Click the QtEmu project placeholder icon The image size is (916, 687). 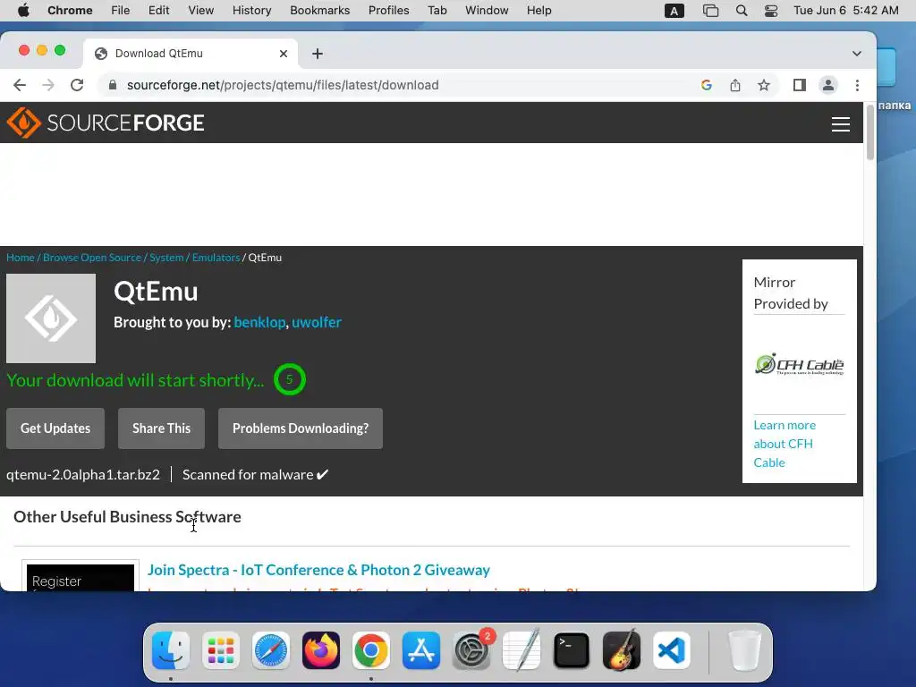pyautogui.click(x=51, y=318)
